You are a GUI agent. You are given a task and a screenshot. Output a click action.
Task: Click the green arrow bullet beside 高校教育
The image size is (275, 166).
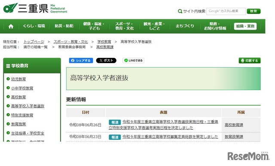(x=8, y=97)
